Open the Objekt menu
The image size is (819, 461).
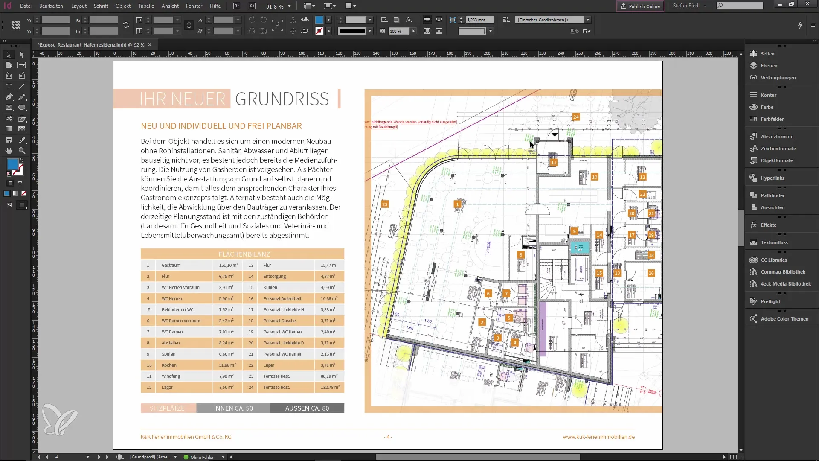123,6
